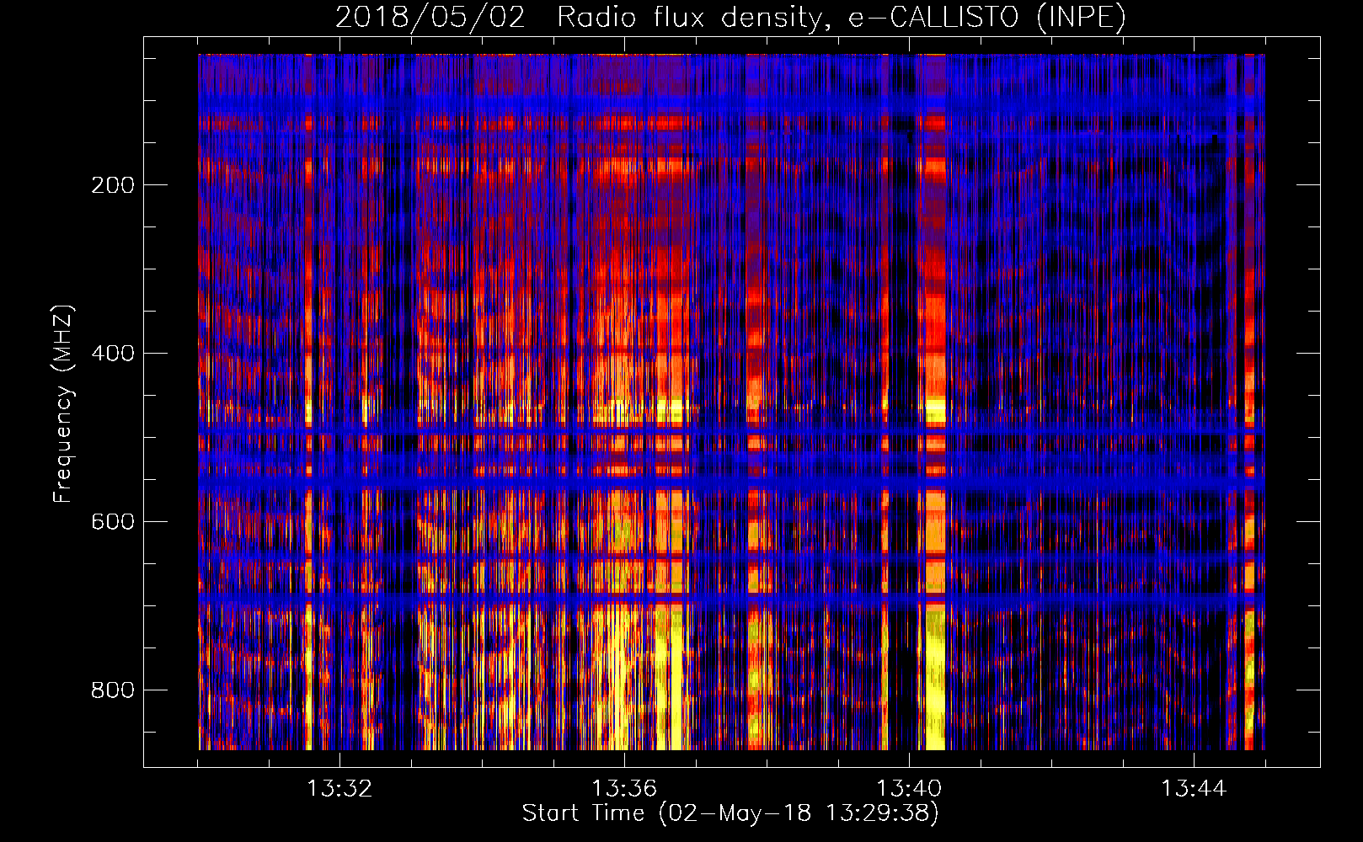Image resolution: width=1363 pixels, height=842 pixels.
Task: Click the "Frequency (MHZ)" axis label
Action: [62, 403]
